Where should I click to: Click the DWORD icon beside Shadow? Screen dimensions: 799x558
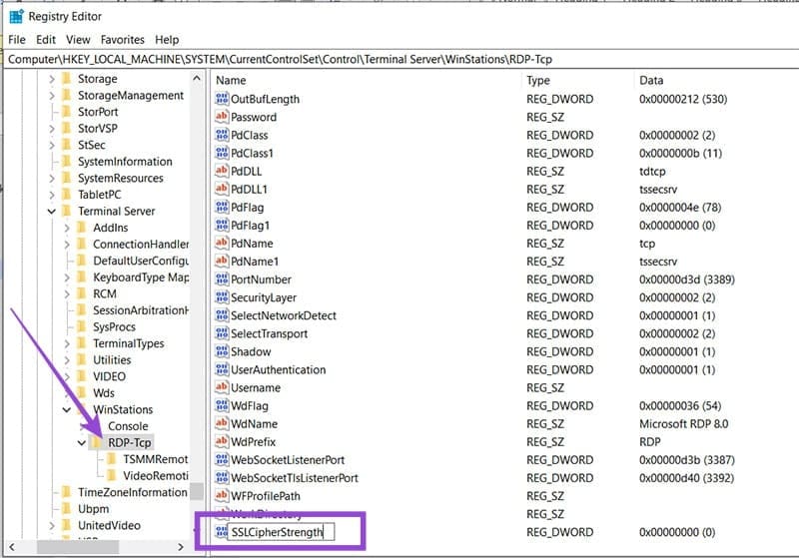(x=222, y=351)
